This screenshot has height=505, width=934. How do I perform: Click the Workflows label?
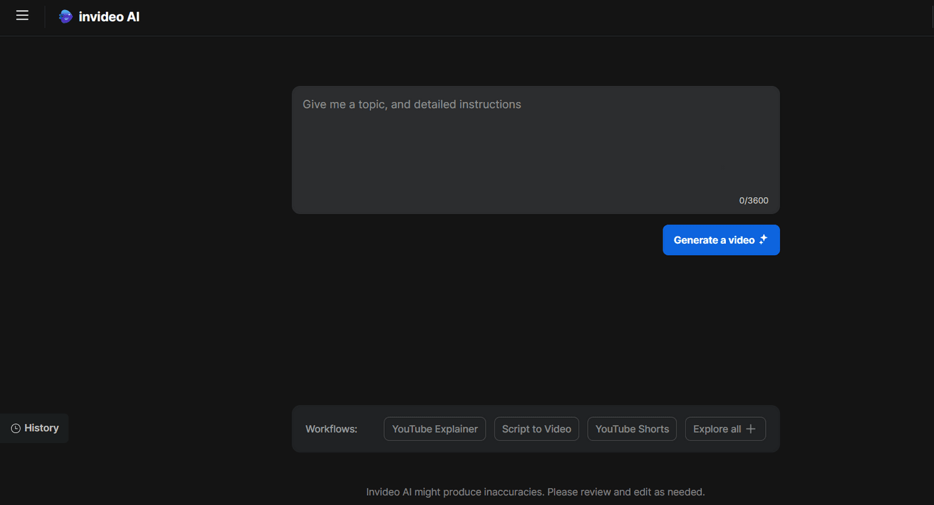(331, 428)
